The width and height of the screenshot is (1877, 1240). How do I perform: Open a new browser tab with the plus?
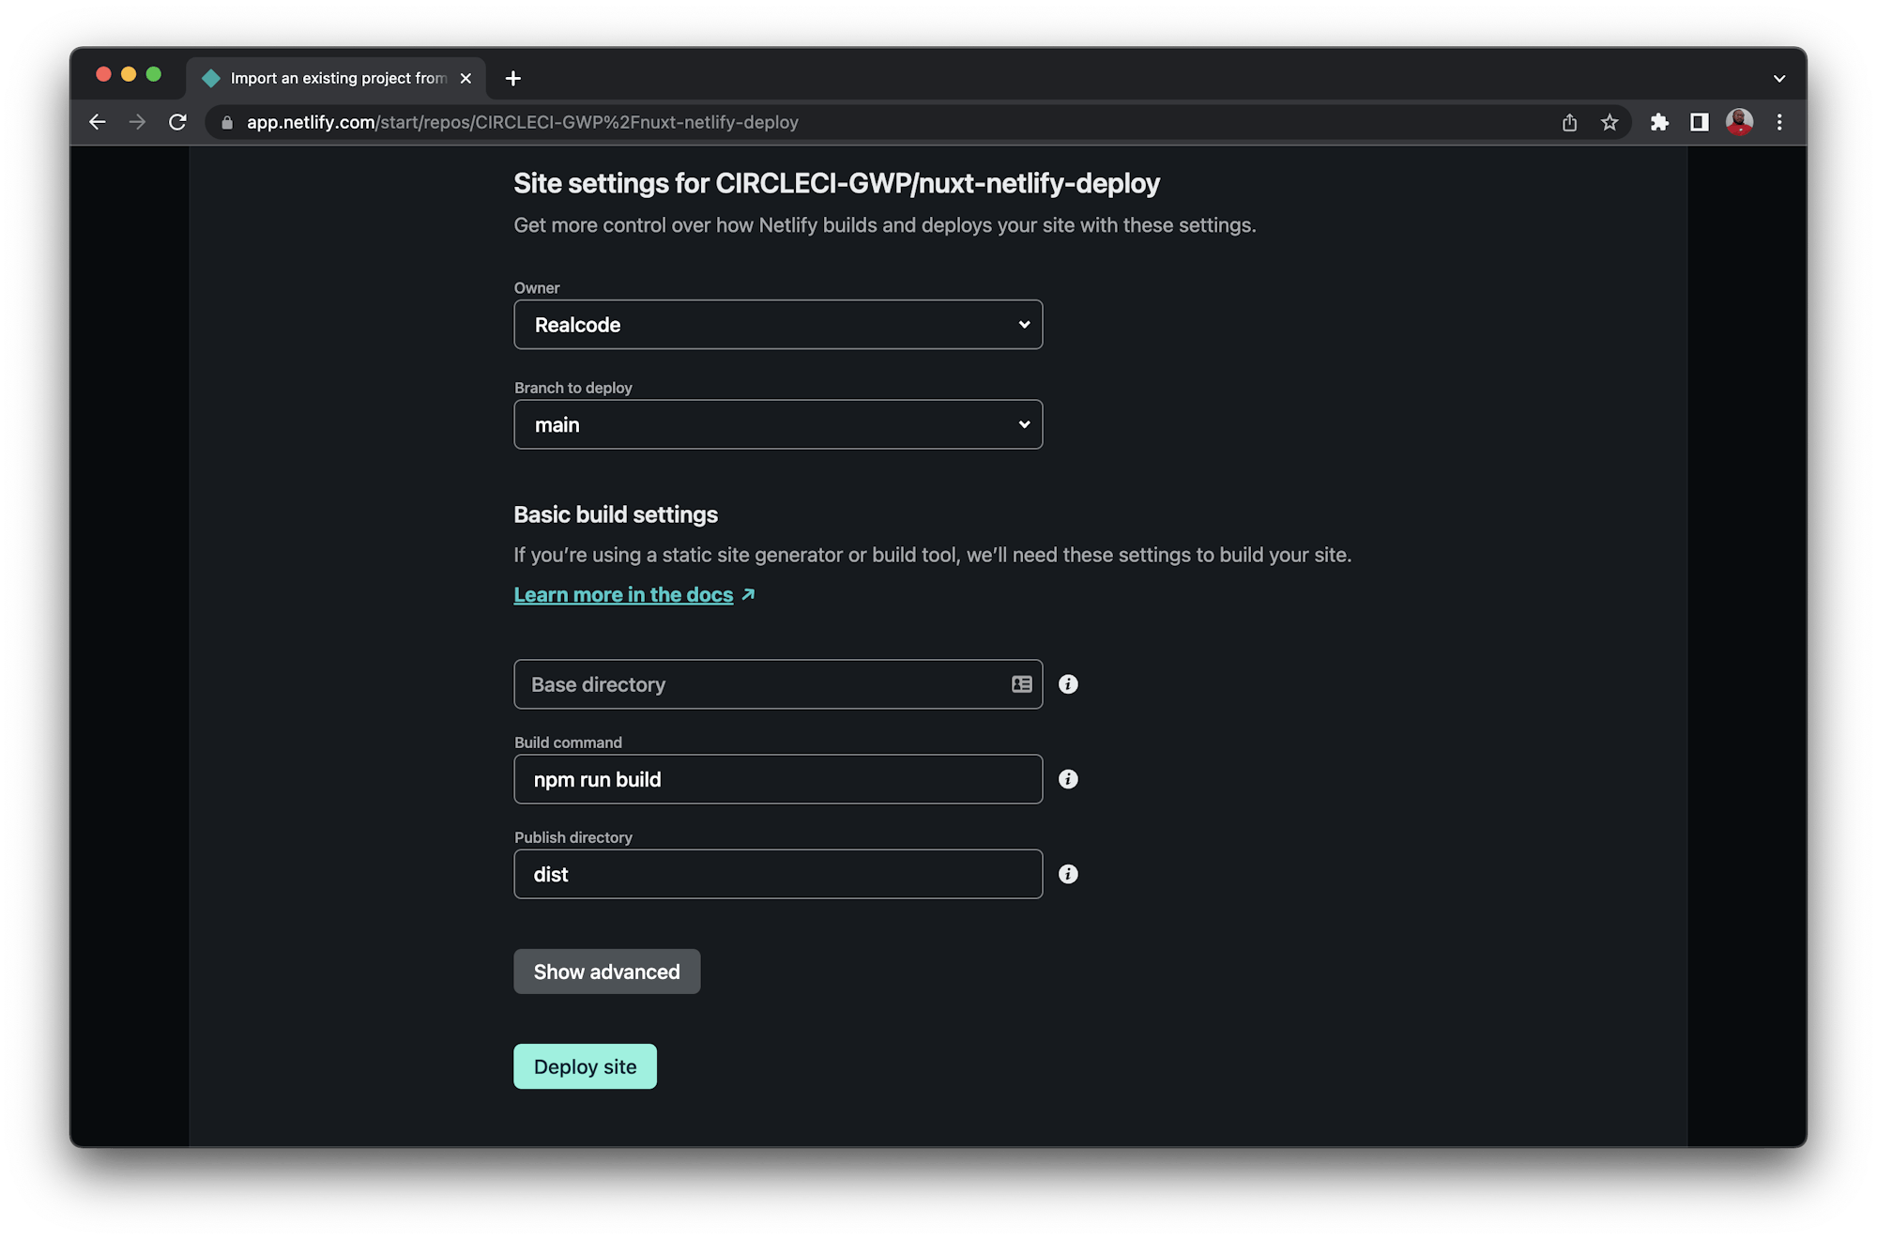click(x=512, y=78)
